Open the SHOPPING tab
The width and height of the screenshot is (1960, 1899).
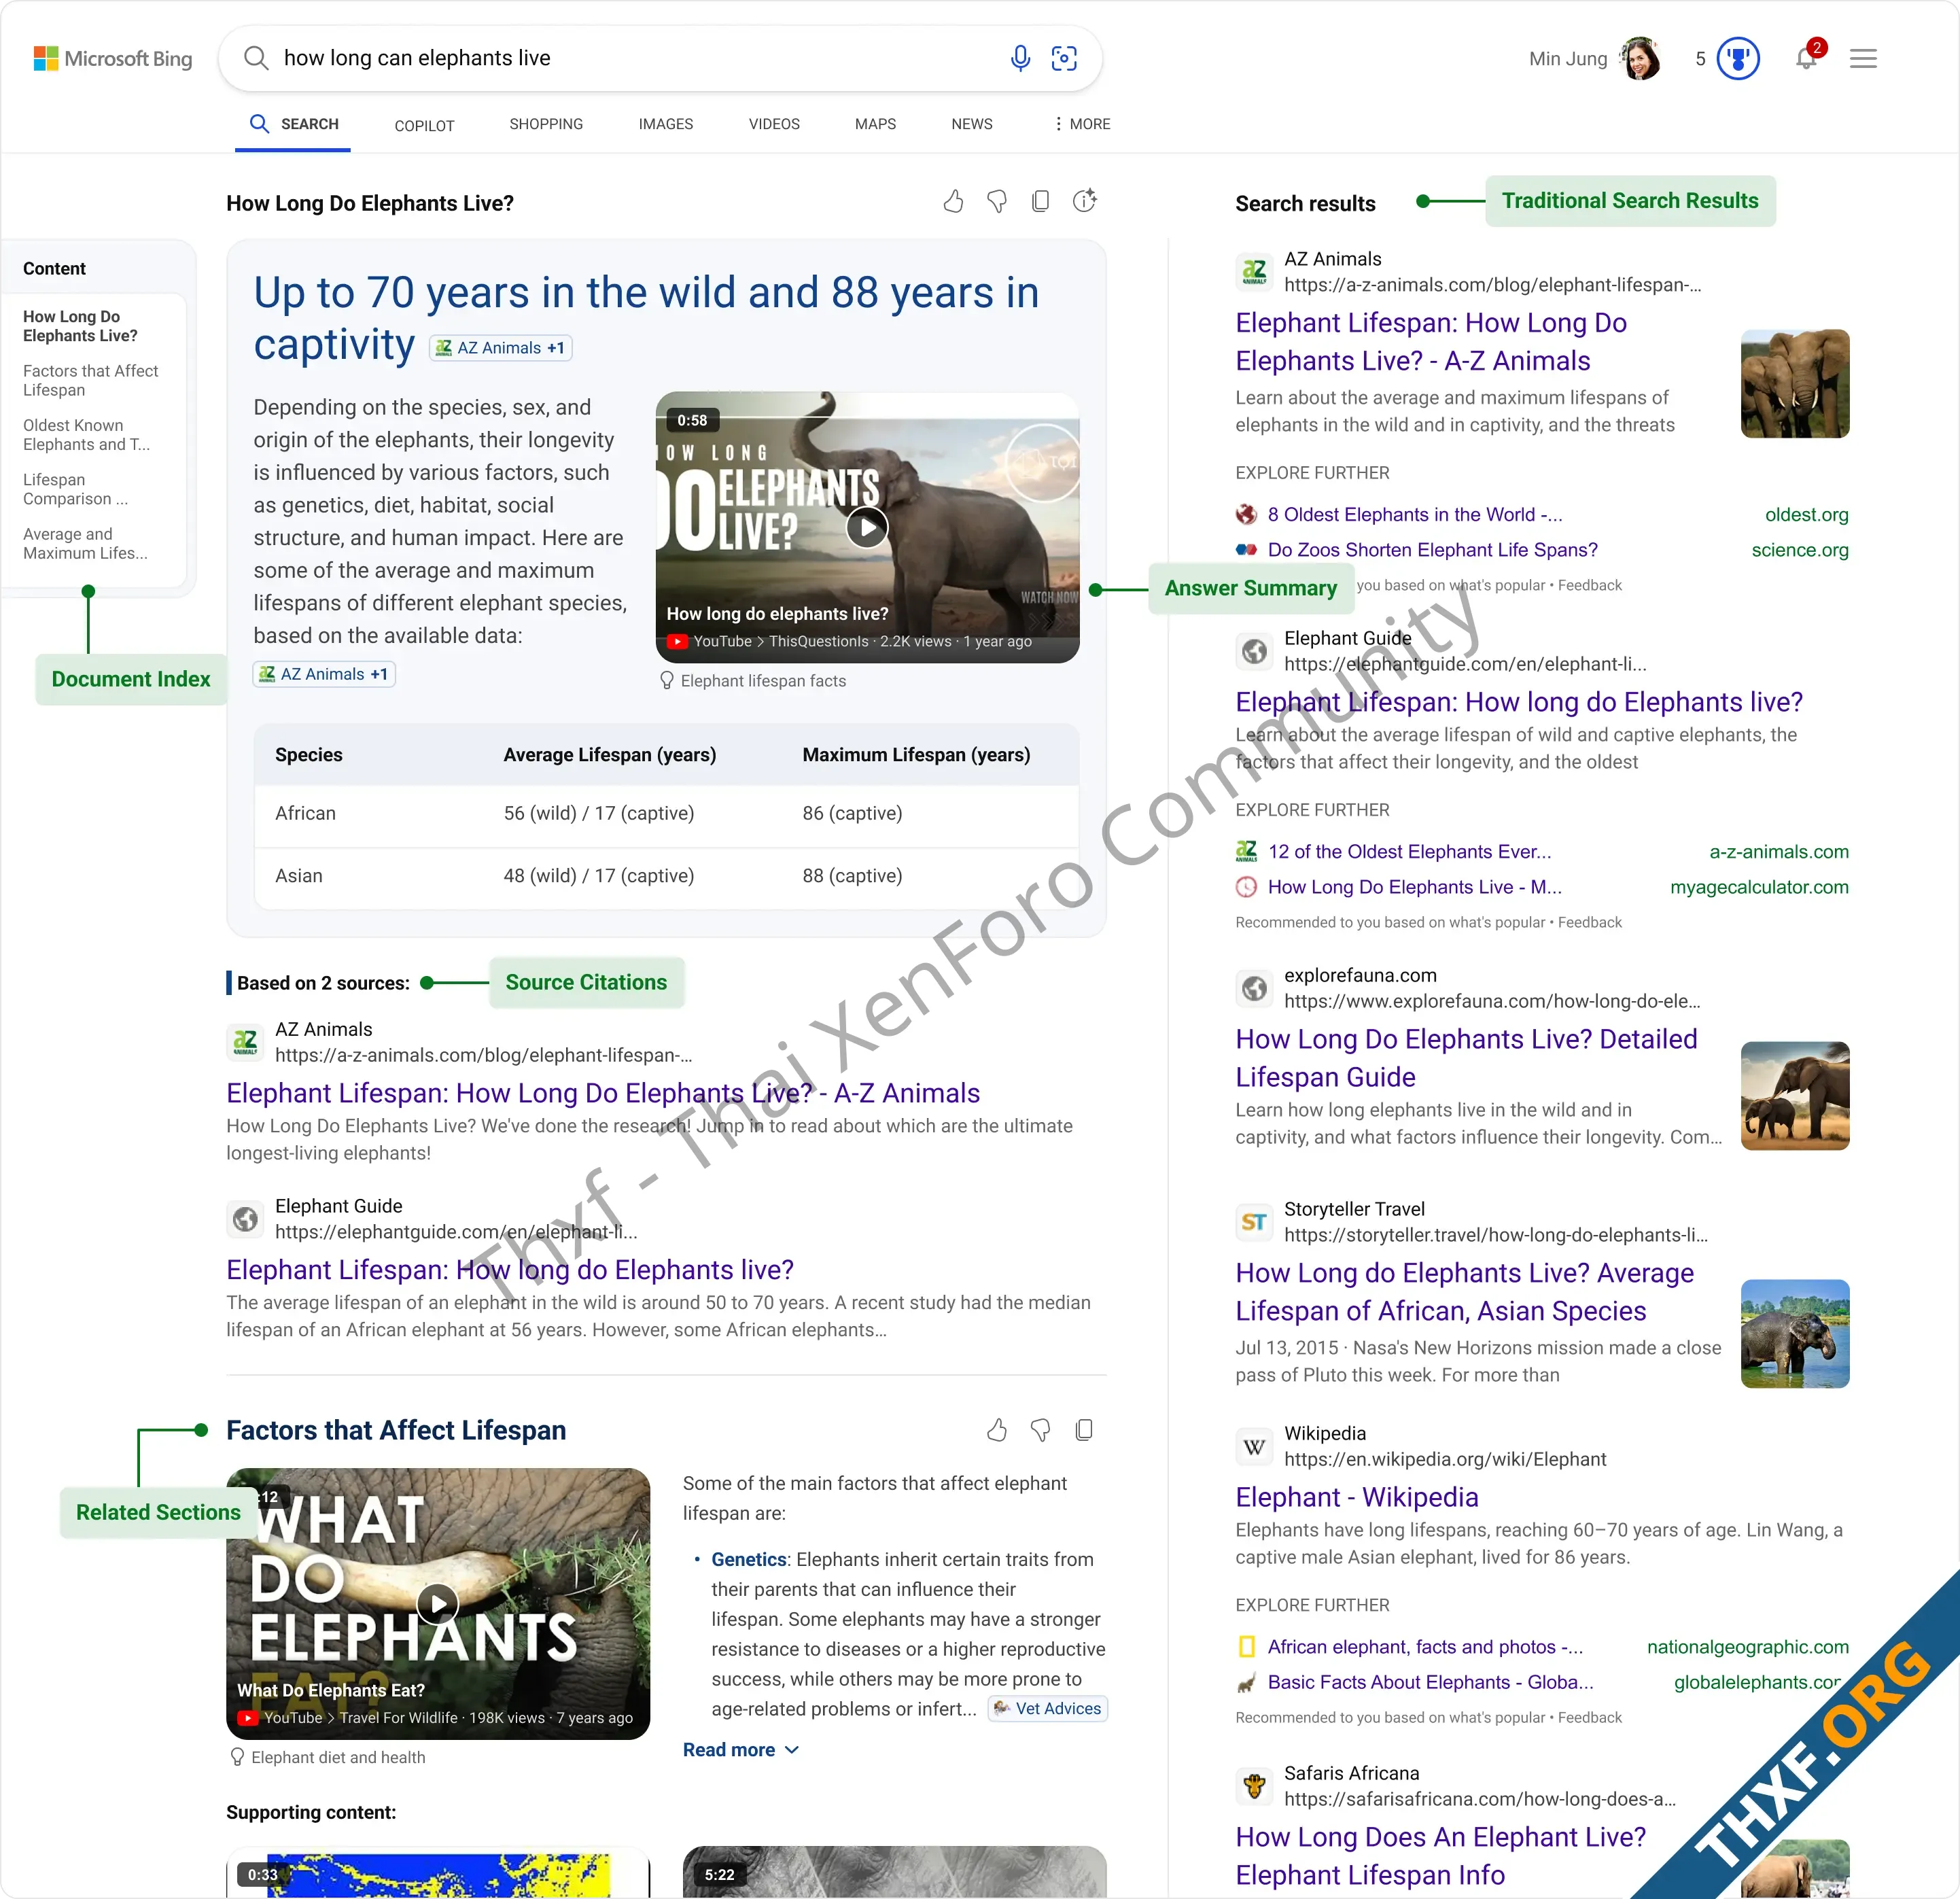point(546,124)
